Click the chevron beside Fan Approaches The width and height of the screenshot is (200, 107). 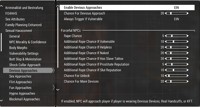pyautogui.click(x=53, y=88)
